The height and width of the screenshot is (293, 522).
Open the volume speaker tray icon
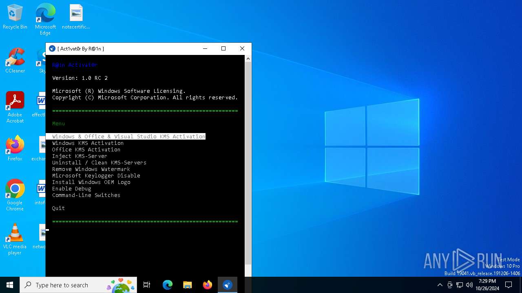click(x=469, y=285)
